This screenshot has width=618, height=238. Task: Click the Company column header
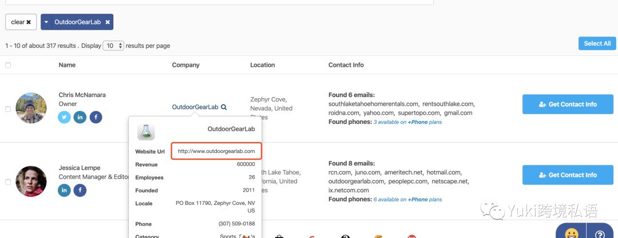click(x=185, y=65)
